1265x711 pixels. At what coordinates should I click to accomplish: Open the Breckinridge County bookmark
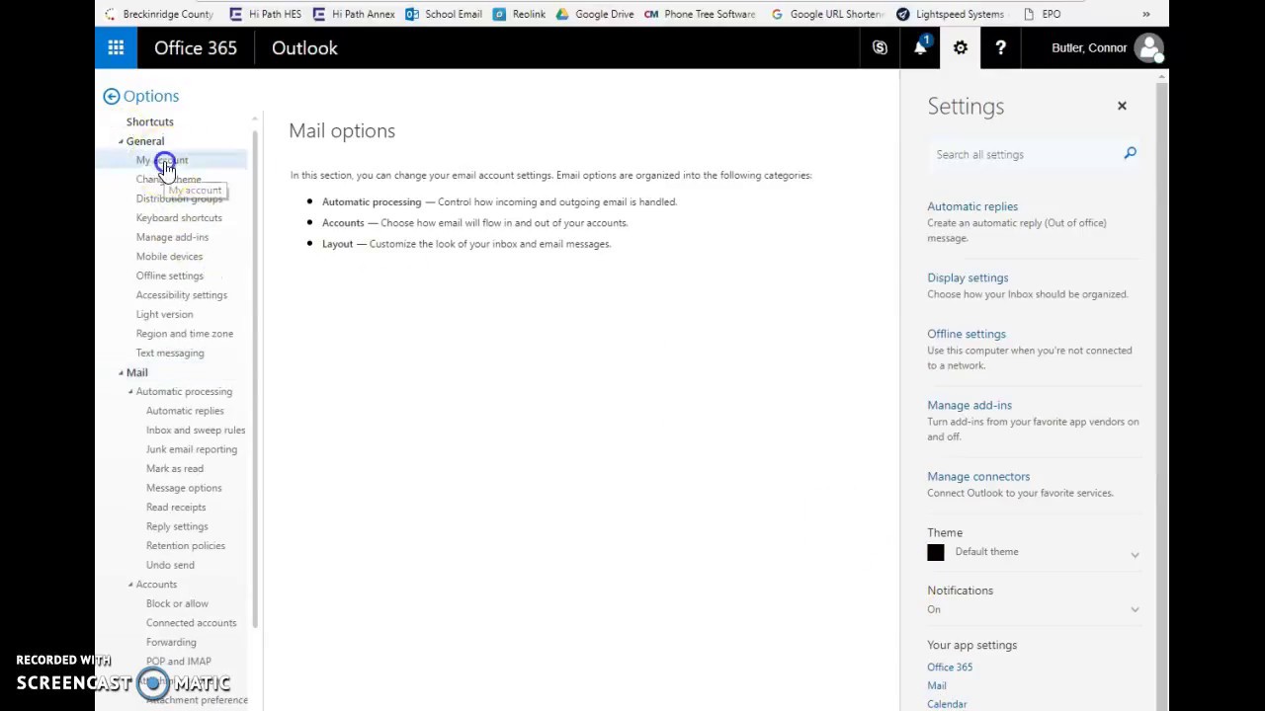[158, 14]
